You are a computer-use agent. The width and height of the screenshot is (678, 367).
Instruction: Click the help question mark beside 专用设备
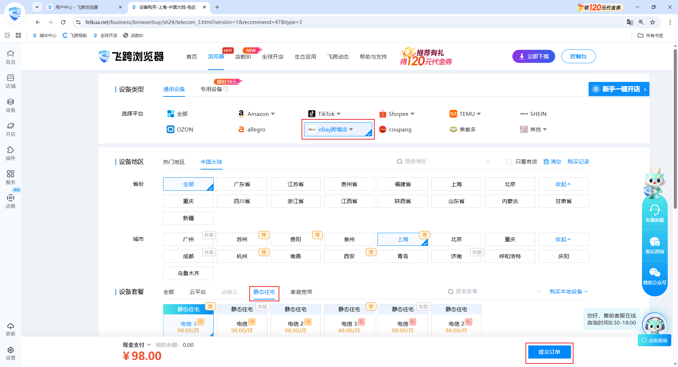(226, 89)
